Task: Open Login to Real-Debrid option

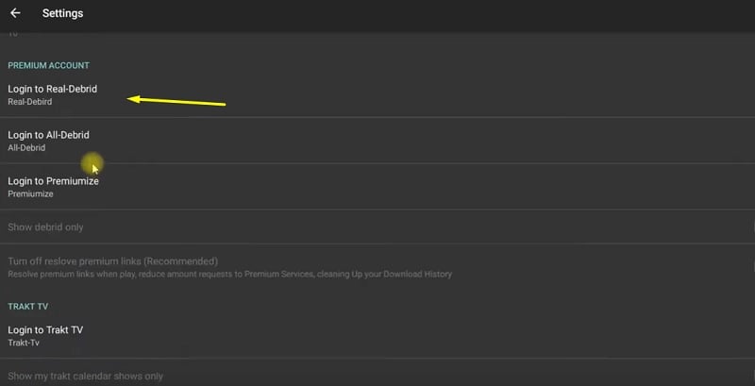Action: 377,94
